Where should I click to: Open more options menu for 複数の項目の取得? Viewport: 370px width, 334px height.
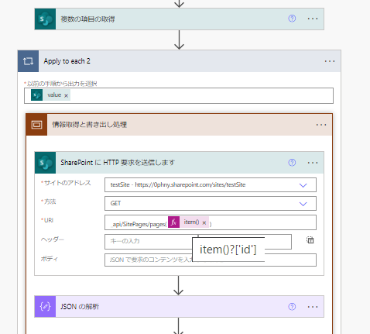click(x=313, y=19)
